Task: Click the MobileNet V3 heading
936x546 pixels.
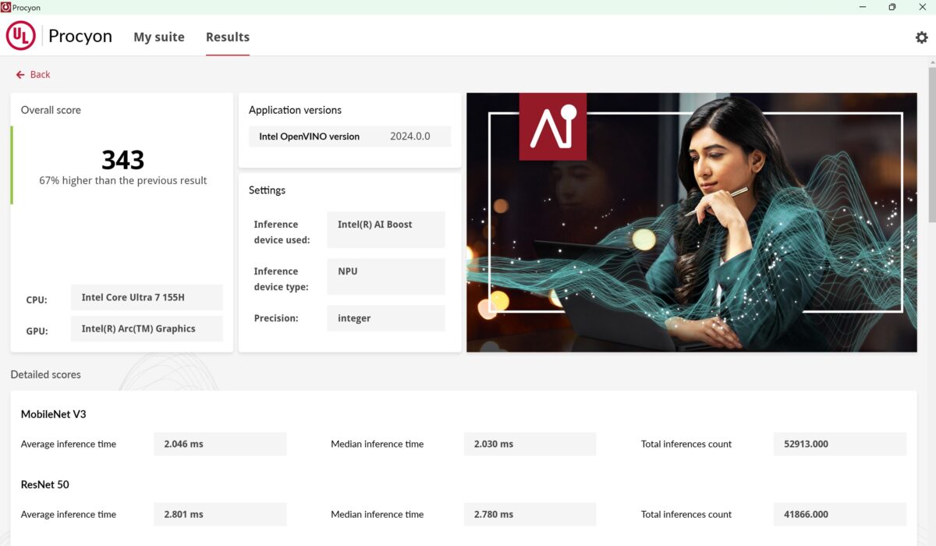Action: coord(54,414)
